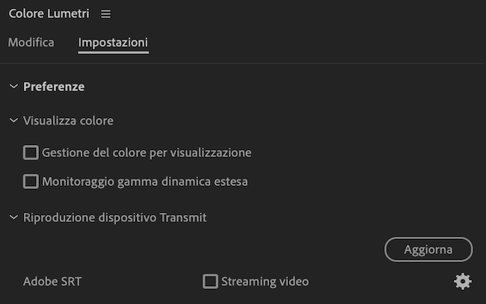
Task: Click the Preferenze heading text
Action: [54, 87]
